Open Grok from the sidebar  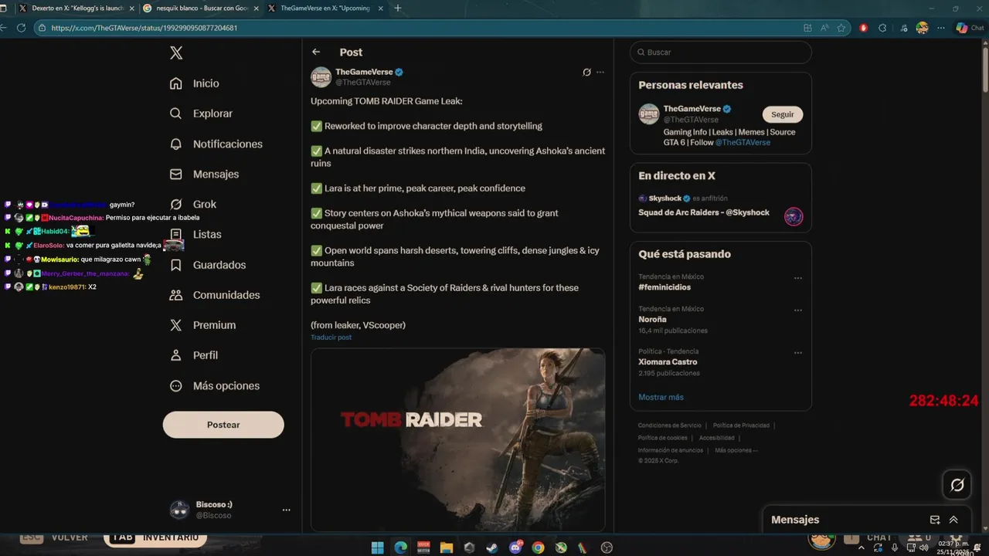[193, 205]
